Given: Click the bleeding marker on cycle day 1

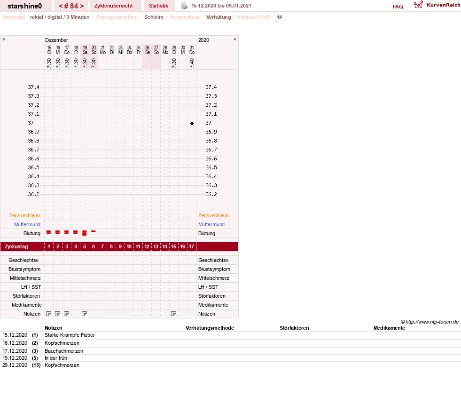Looking at the screenshot, I should click(x=49, y=232).
